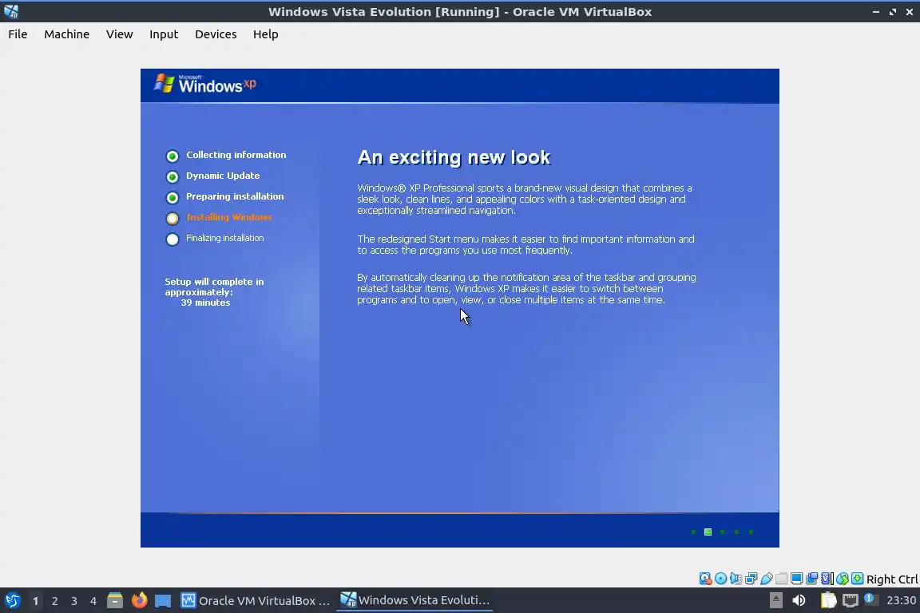Open the audio settings status icon
The image size is (920, 613).
point(736,579)
